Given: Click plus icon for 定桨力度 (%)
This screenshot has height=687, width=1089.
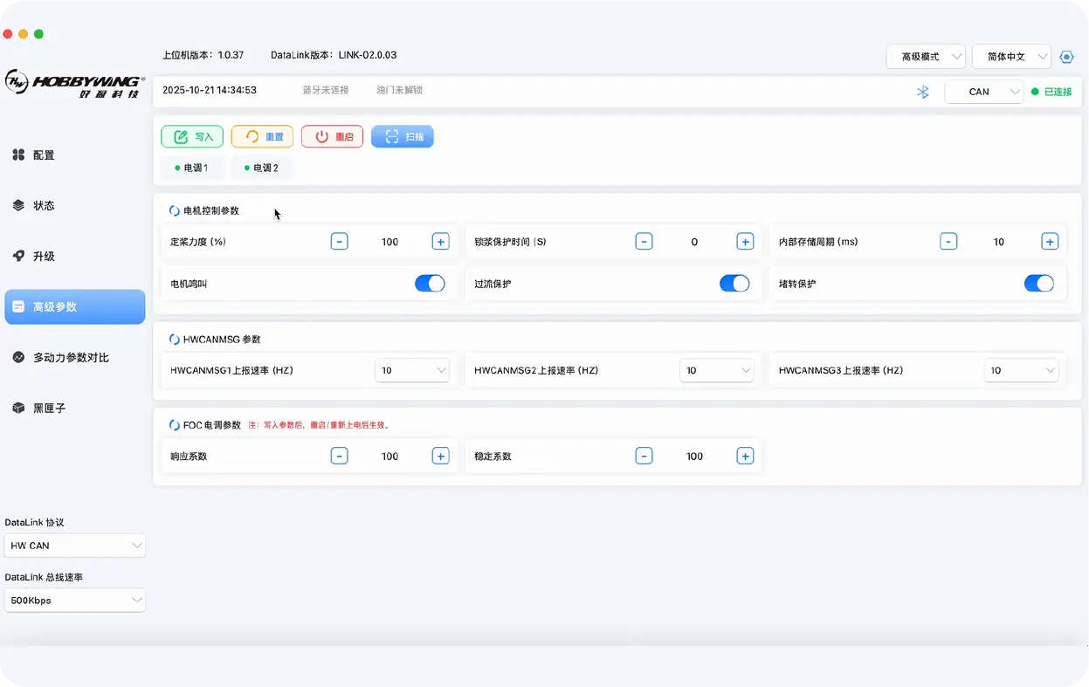Looking at the screenshot, I should (440, 242).
